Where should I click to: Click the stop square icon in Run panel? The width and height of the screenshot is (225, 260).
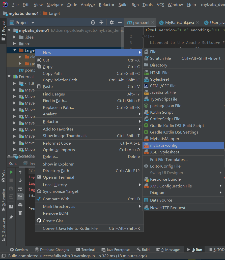click(x=11, y=180)
